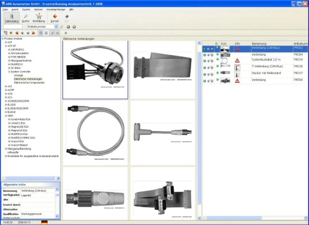Select the Hilfsstoffe tree item
The width and height of the screenshot is (309, 225).
point(13,152)
